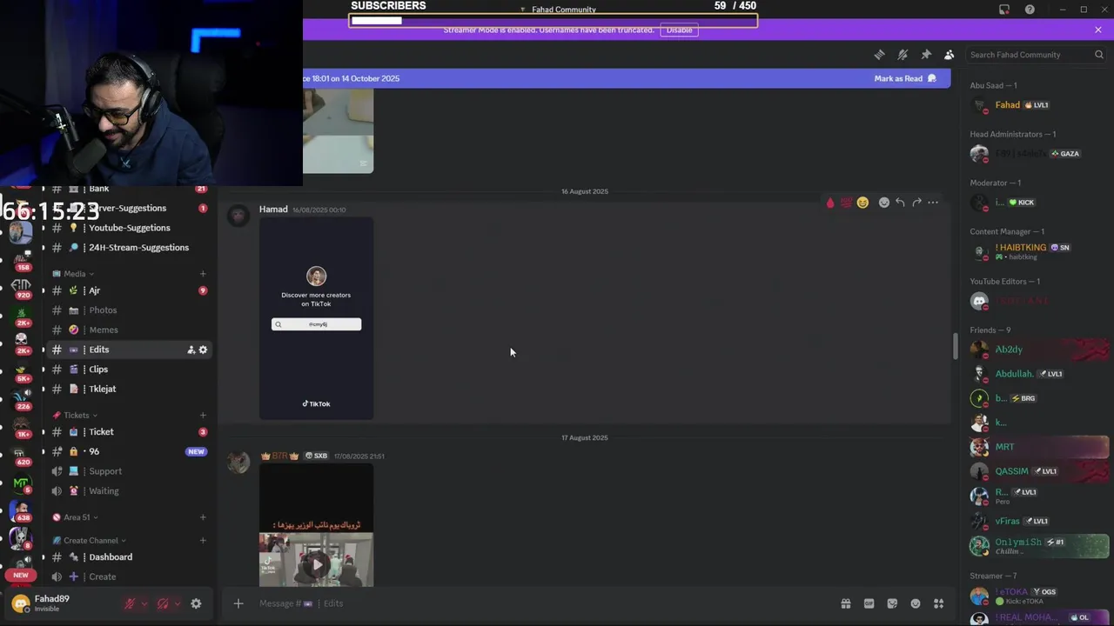Open the Bank channel
The image size is (1114, 626).
click(128, 189)
